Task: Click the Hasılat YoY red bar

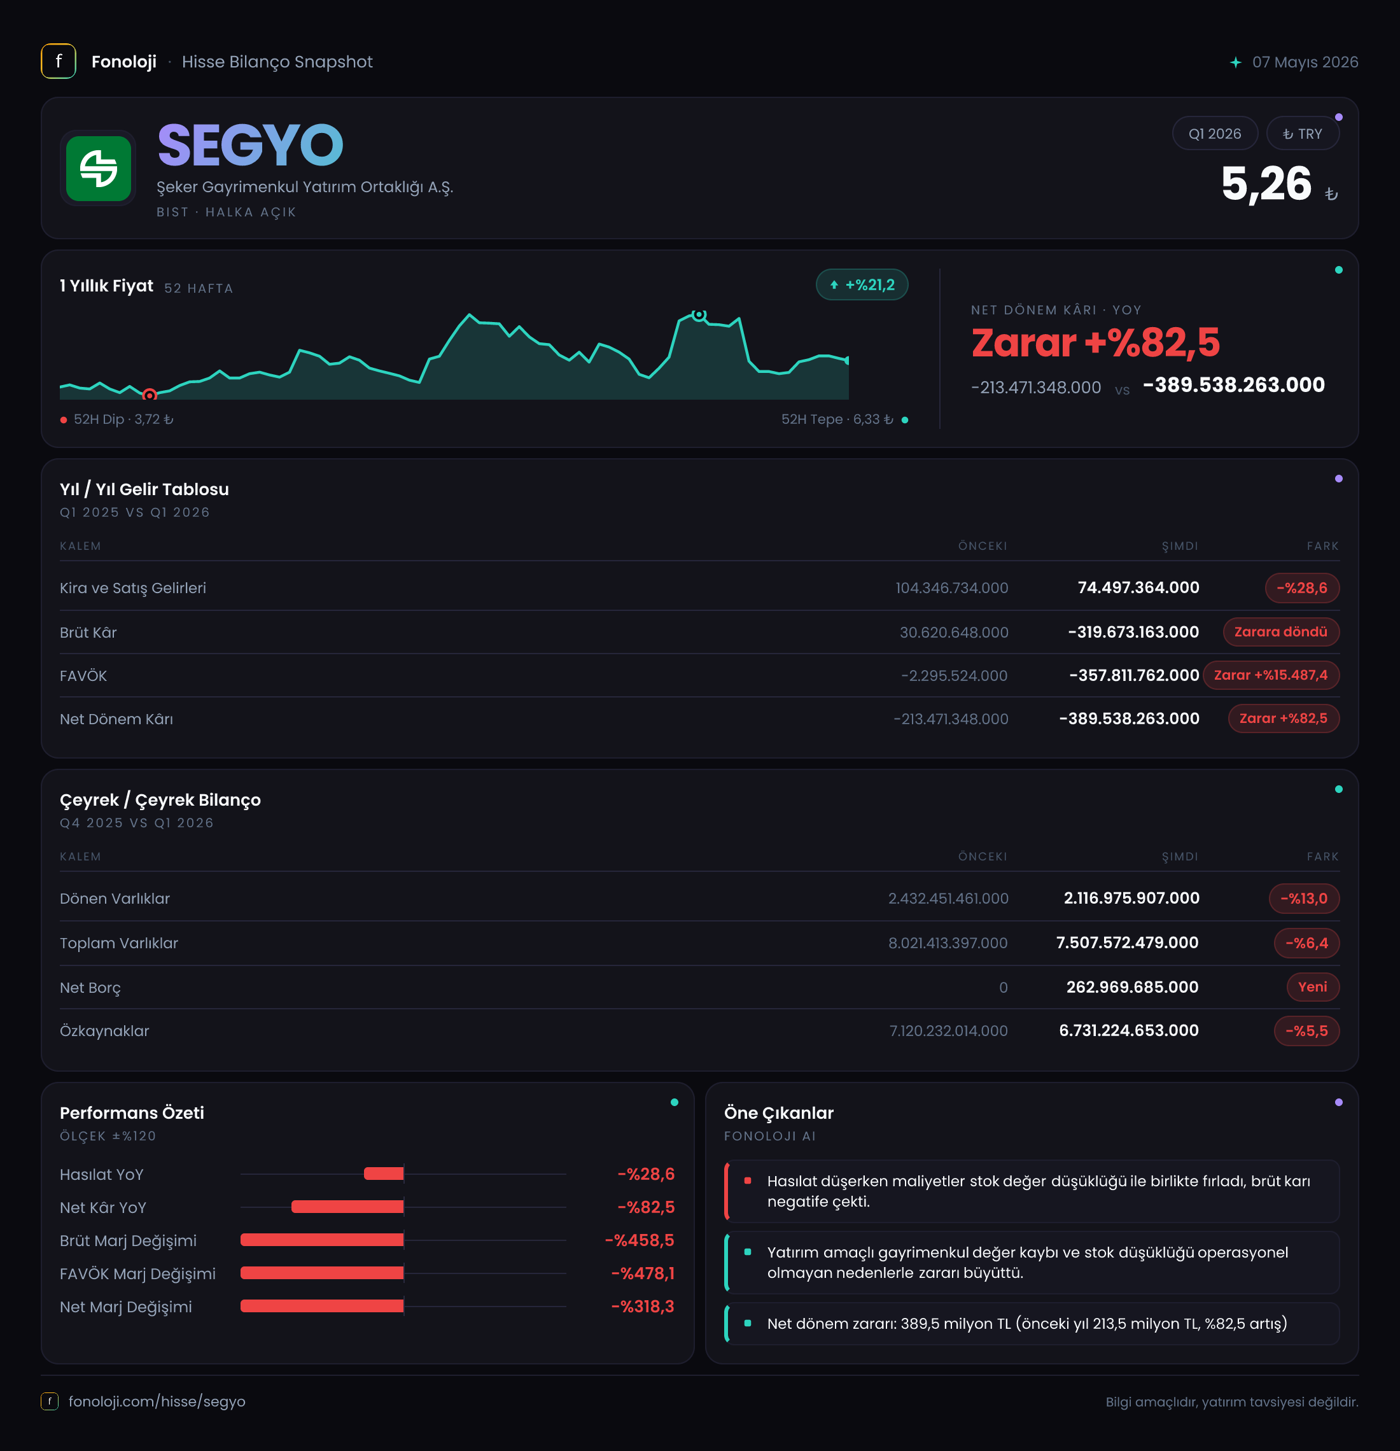Action: (384, 1174)
